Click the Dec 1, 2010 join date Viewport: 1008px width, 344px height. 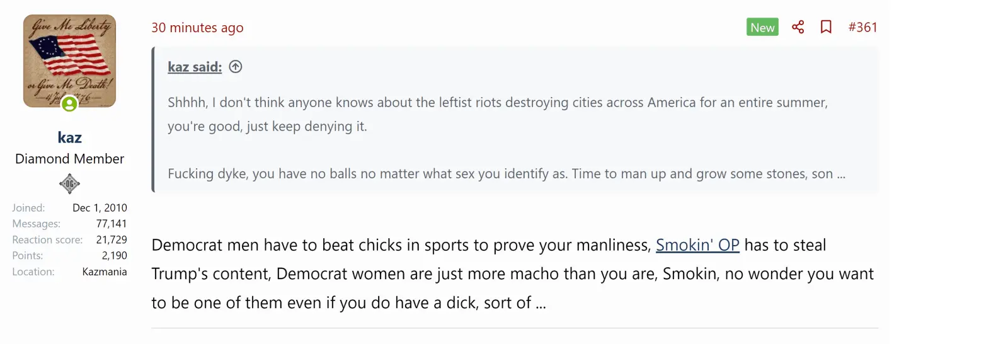tap(100, 208)
